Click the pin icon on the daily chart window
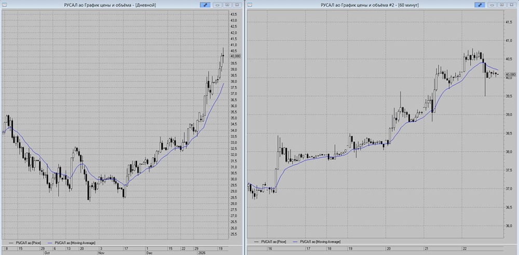 point(205,5)
